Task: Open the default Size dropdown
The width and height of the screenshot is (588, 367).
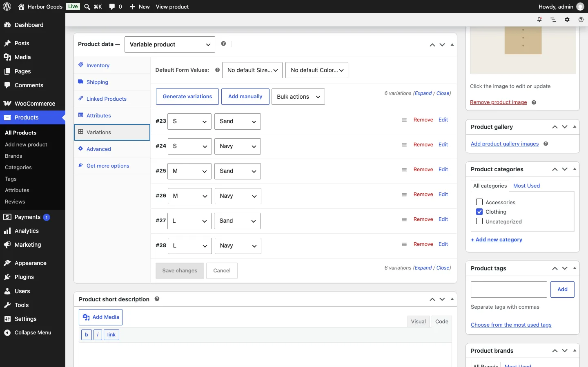Action: 252,70
